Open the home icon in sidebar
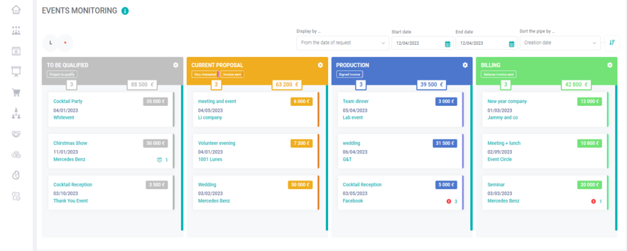This screenshot has height=251, width=627. (16, 10)
